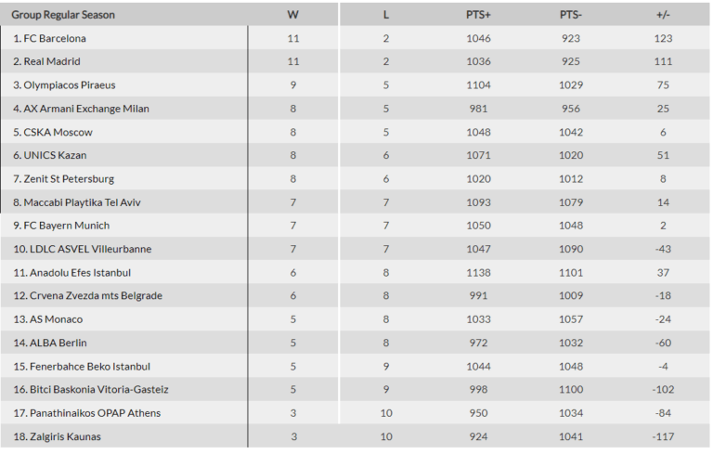This screenshot has width=713, height=454.
Task: Click the PTS- column header
Action: click(570, 15)
